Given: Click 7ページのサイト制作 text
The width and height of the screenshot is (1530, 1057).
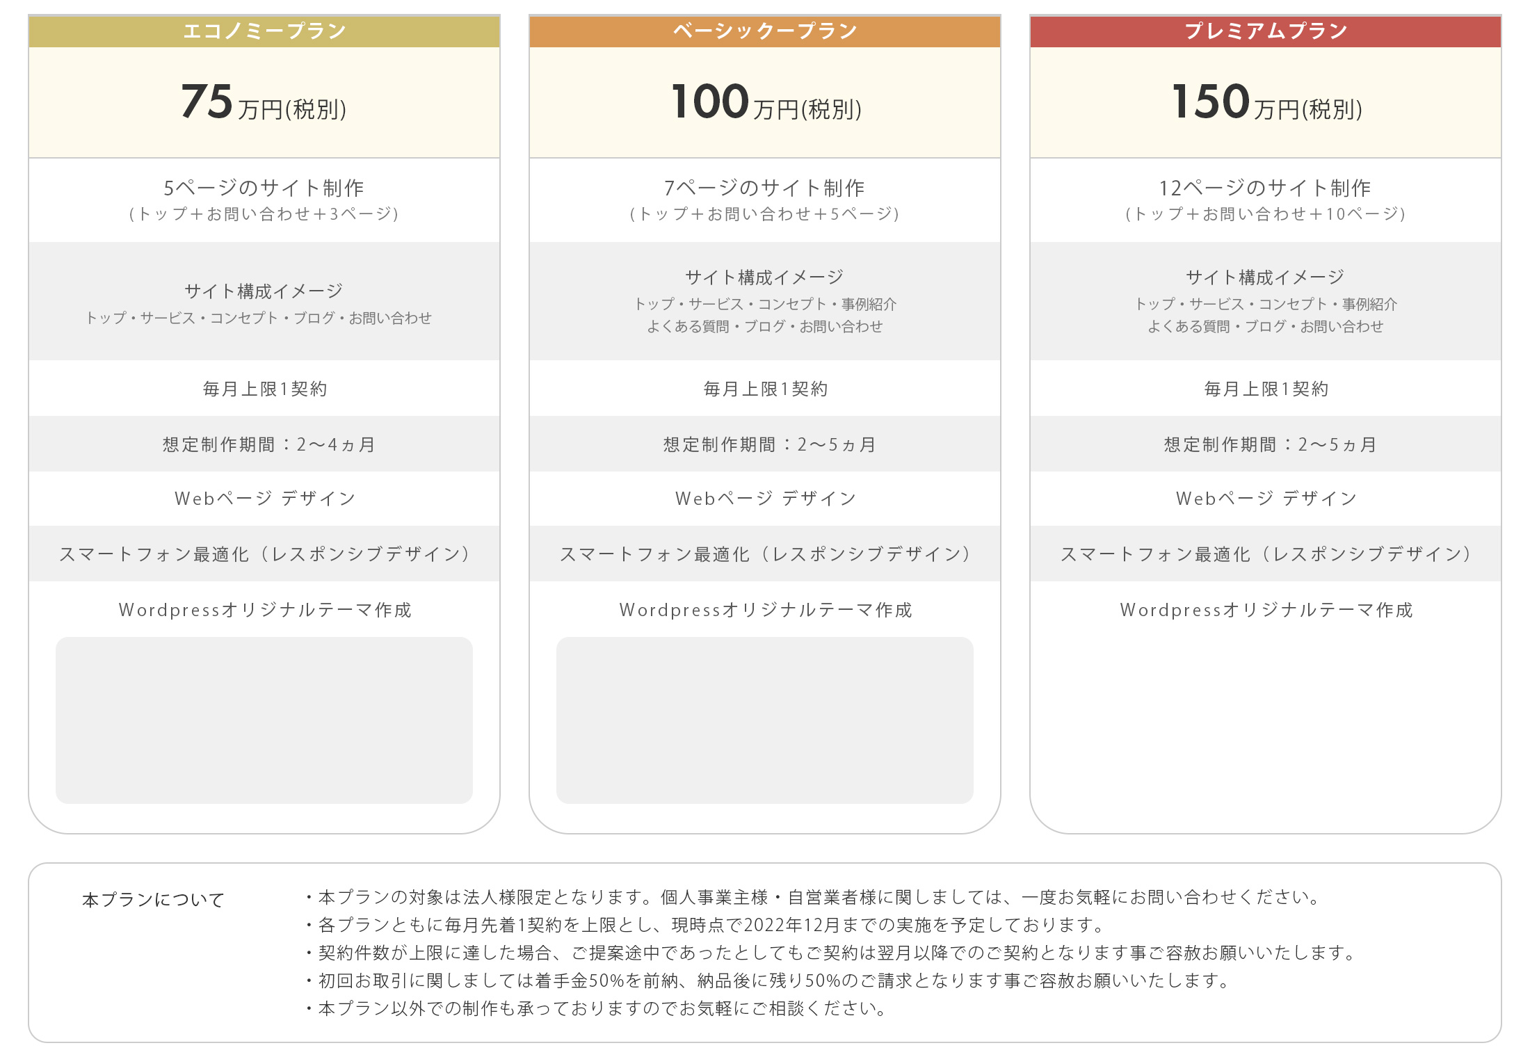Looking at the screenshot, I should coord(765,188).
